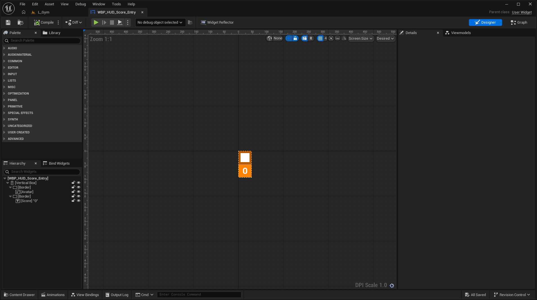Open the Tools menu
The image size is (537, 300).
pos(116,4)
